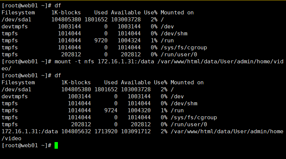Select "/var/www/html/data/User/admin/home" in the NFS df row
The image size is (286, 159).
pyautogui.click(x=227, y=131)
